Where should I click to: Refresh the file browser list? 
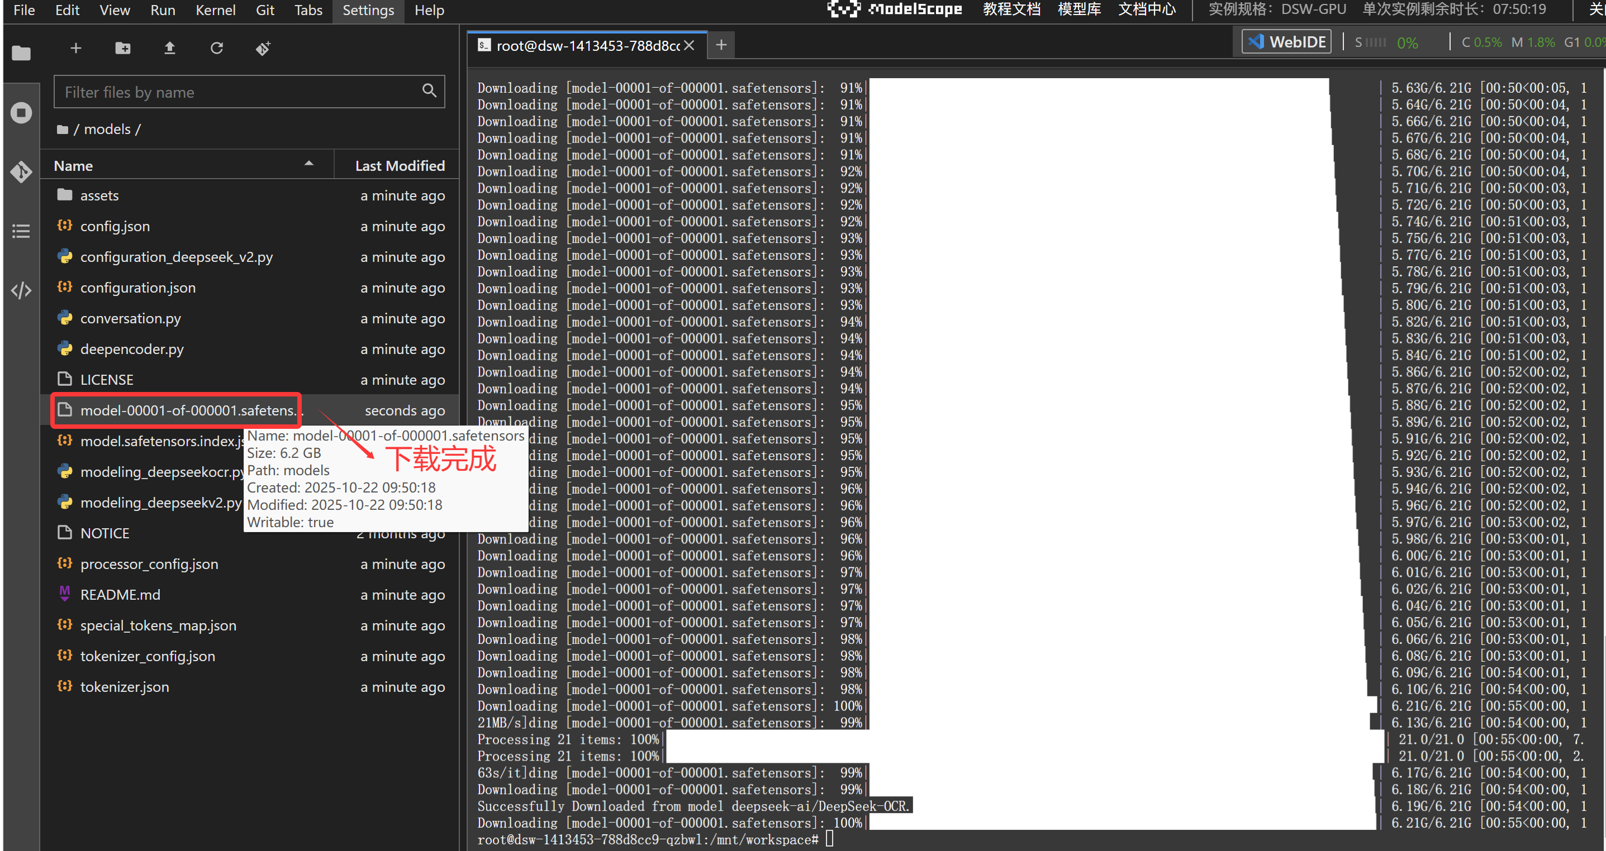pyautogui.click(x=216, y=48)
